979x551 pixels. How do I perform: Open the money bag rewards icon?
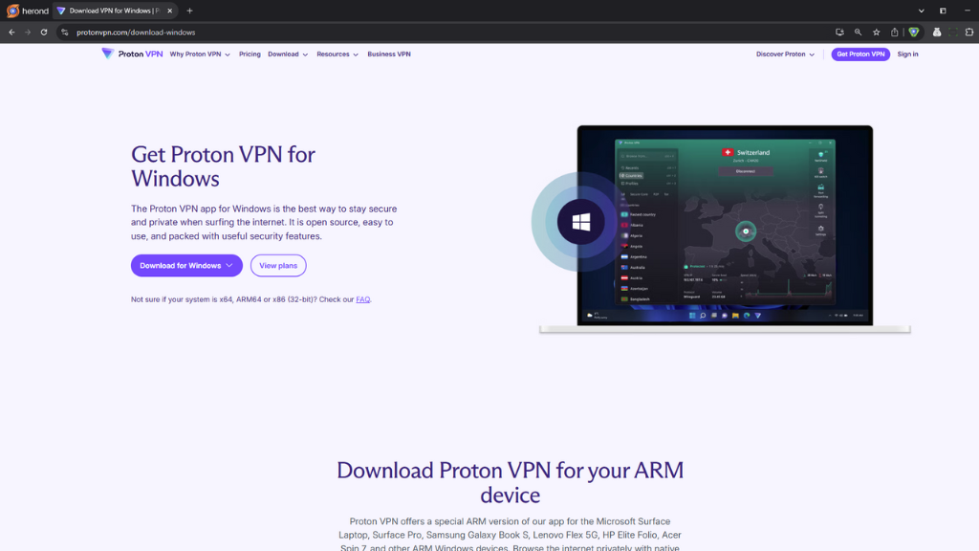point(937,32)
